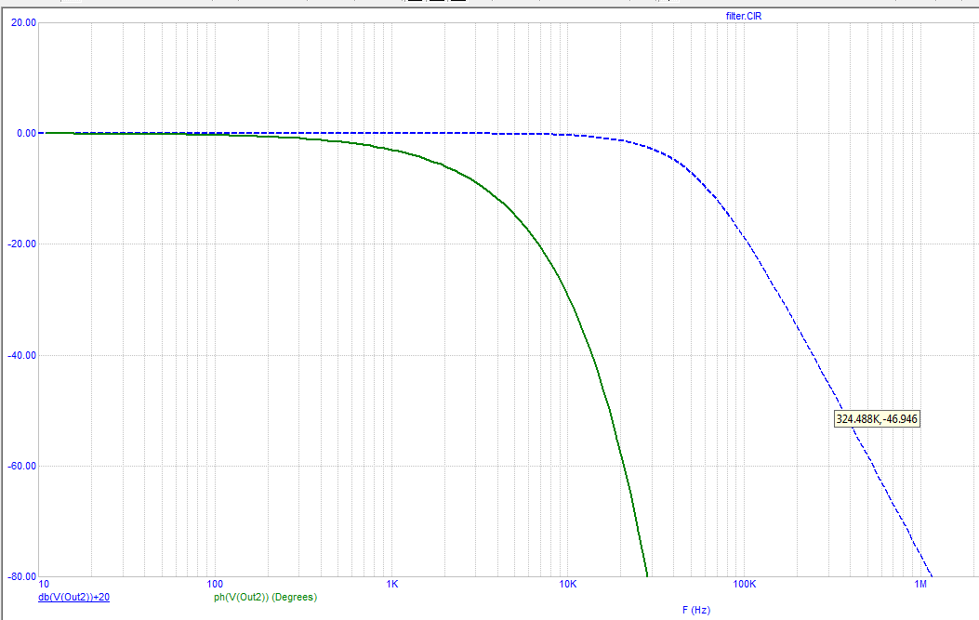Click the F (Hz) axis title
The height and width of the screenshot is (620, 979).
coord(696,610)
